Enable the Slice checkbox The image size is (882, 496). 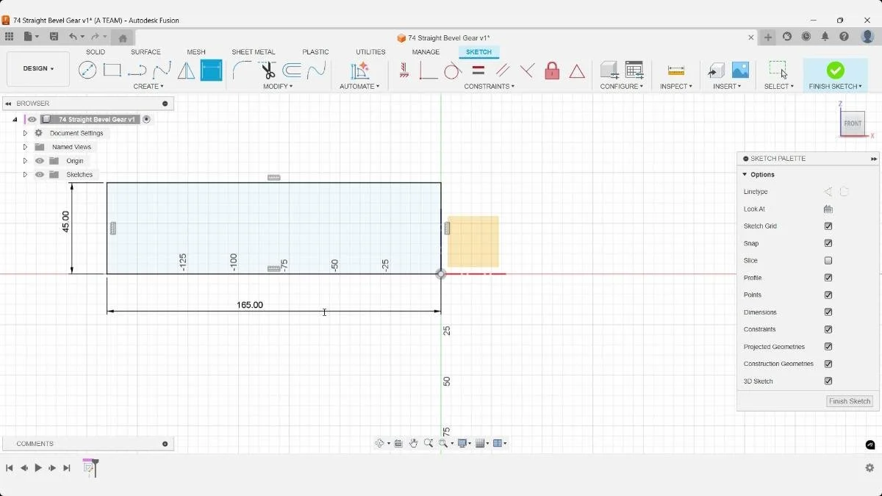828,261
